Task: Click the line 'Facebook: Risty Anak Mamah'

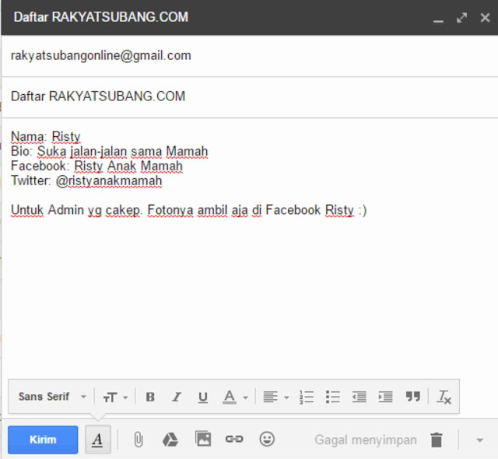Action: 96,166
